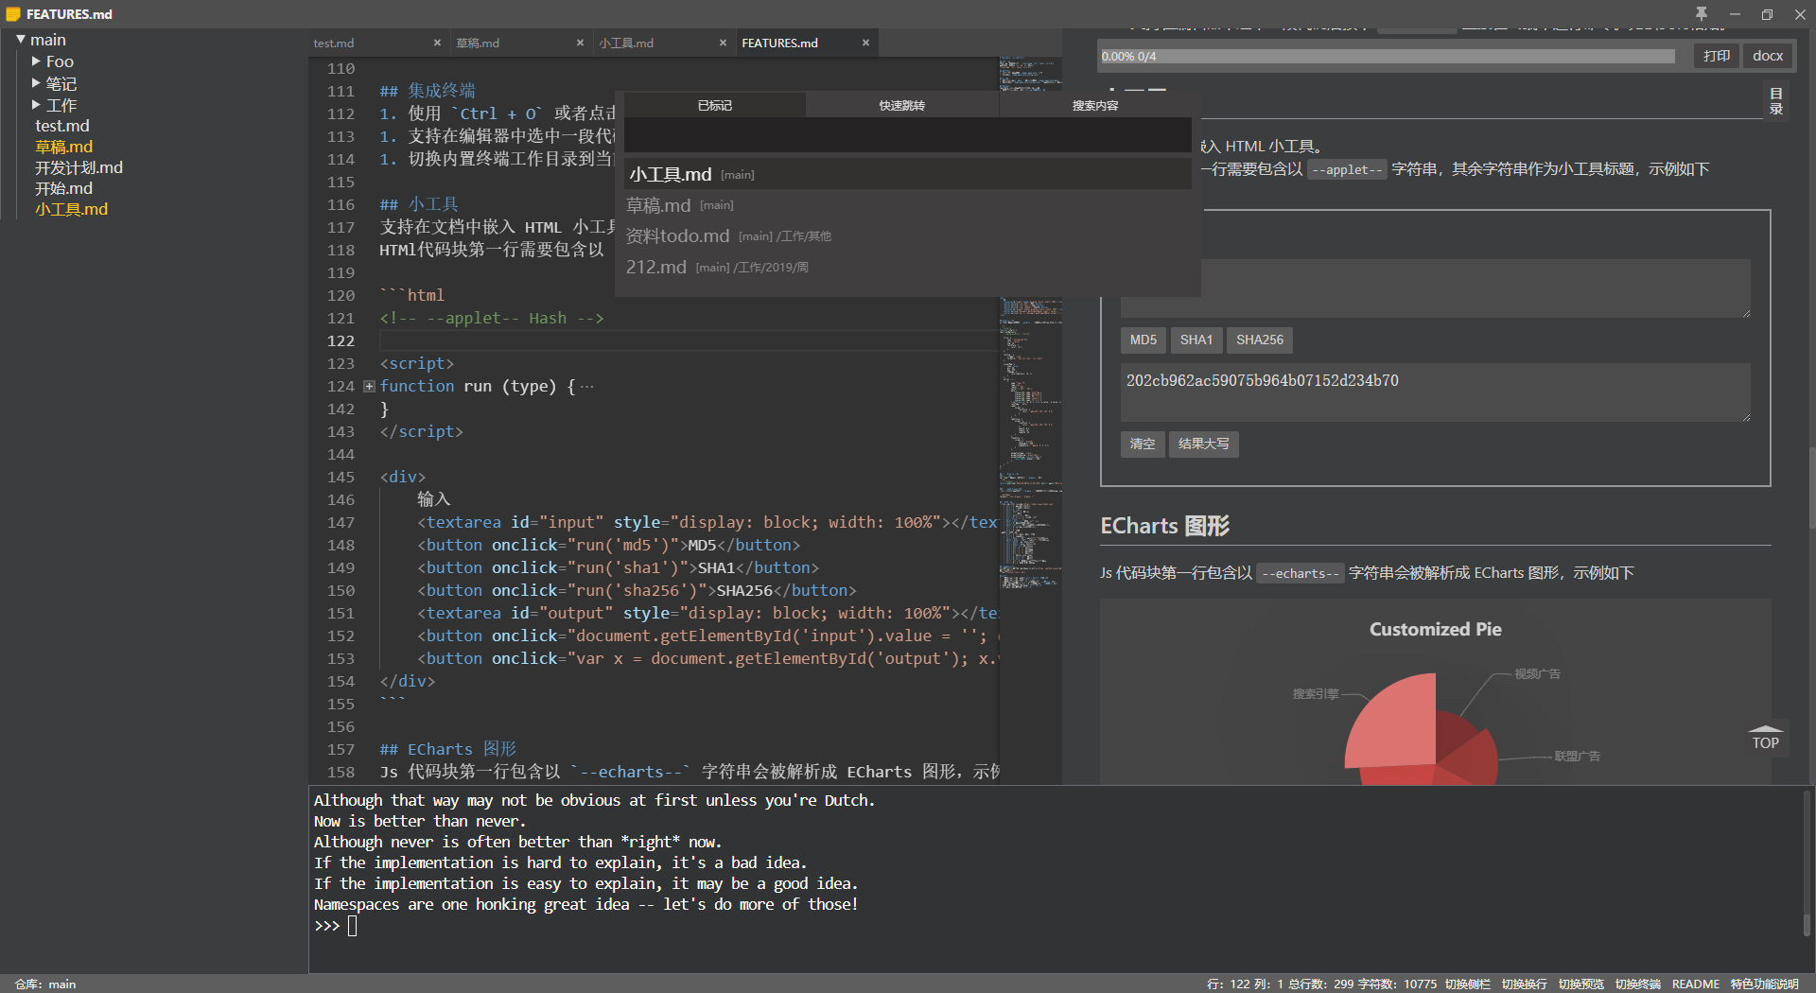Open test.md in the file tree
1816x993 pixels.
[x=62, y=126]
